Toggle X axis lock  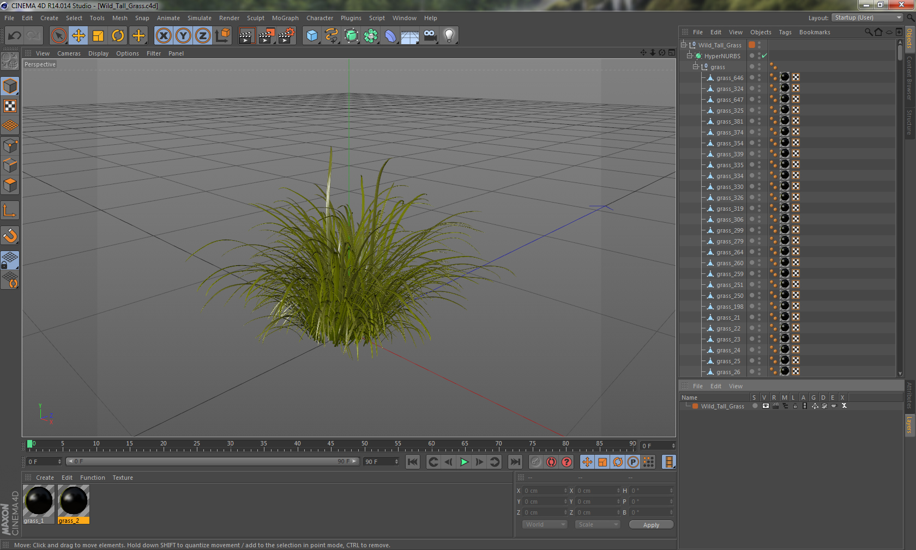click(x=163, y=36)
